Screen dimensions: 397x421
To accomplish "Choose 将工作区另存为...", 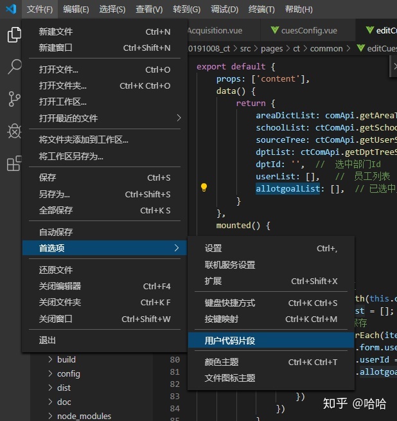I will 105,156.
